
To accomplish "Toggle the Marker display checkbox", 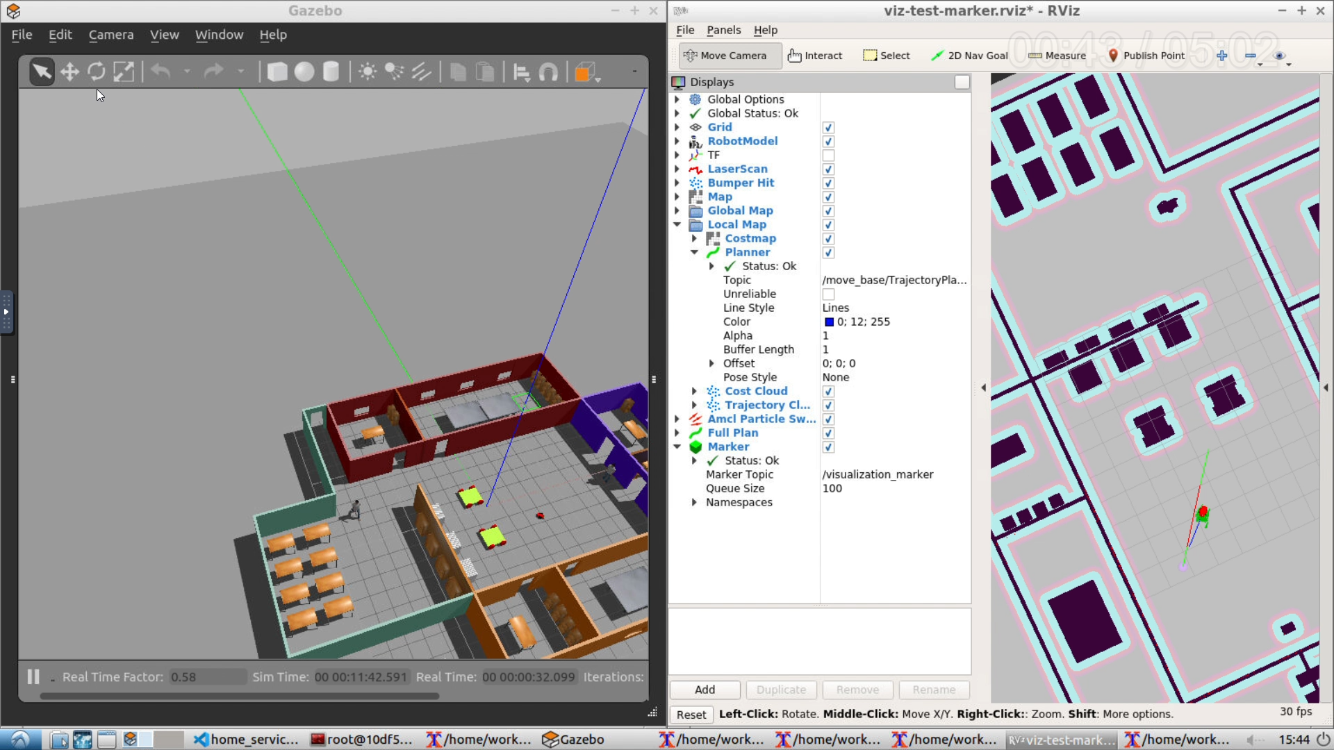I will 828,447.
